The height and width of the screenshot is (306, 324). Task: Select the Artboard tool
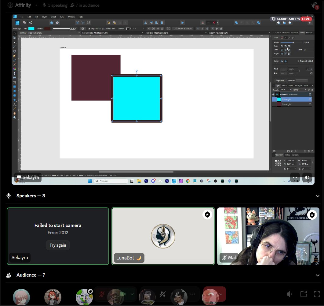[14, 38]
